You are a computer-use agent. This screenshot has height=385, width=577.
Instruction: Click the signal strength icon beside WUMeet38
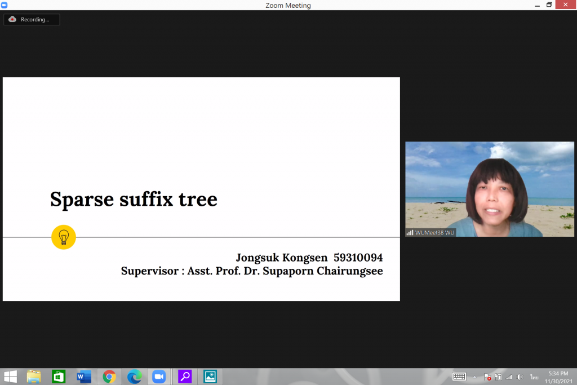410,233
